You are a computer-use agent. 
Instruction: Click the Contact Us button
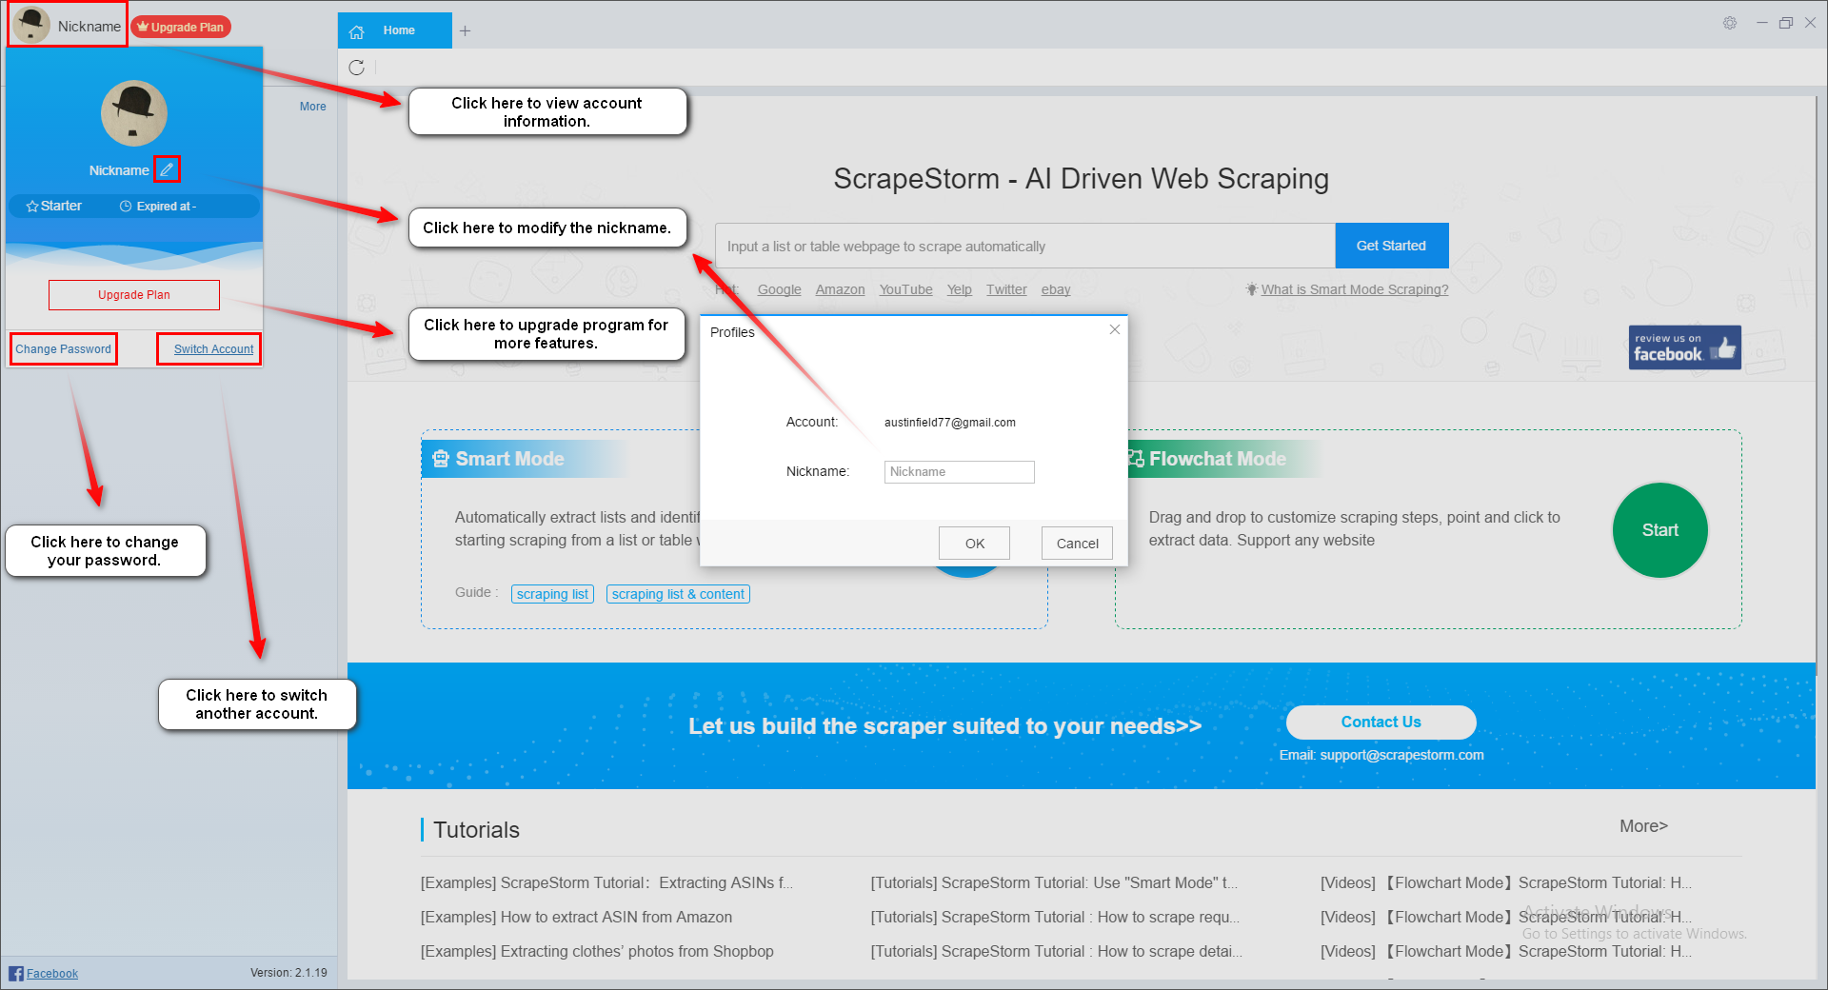pos(1381,723)
